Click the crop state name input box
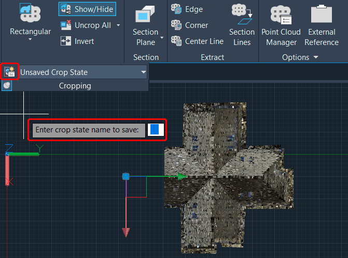Screen dimensions: 348x258 point(156,130)
